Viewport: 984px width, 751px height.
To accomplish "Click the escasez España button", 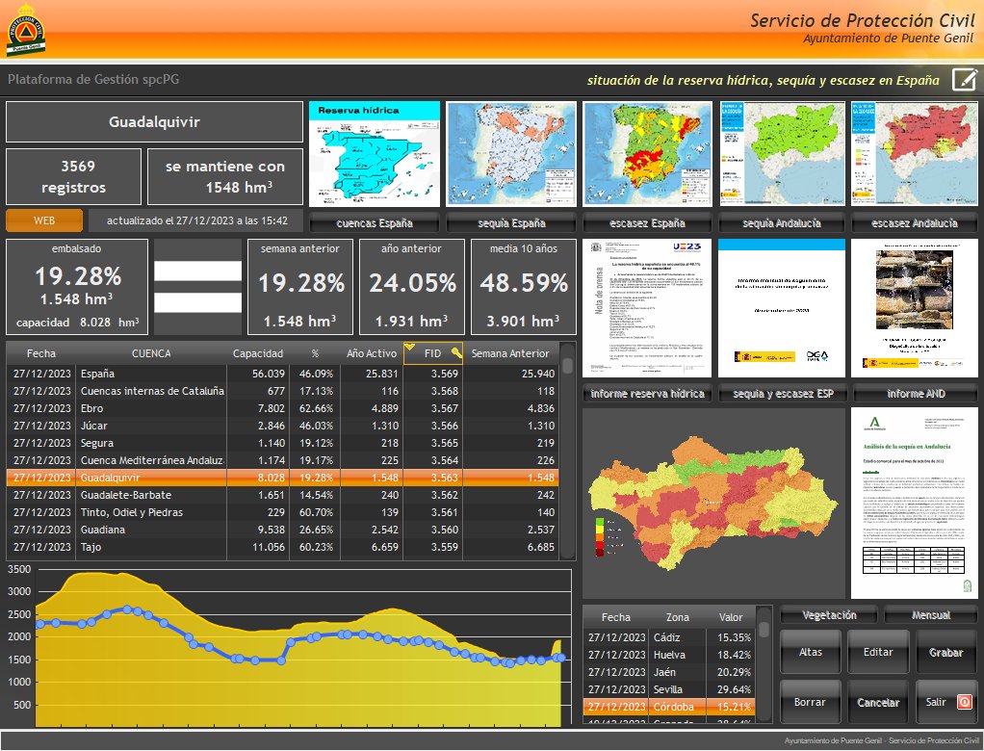I will pos(647,223).
